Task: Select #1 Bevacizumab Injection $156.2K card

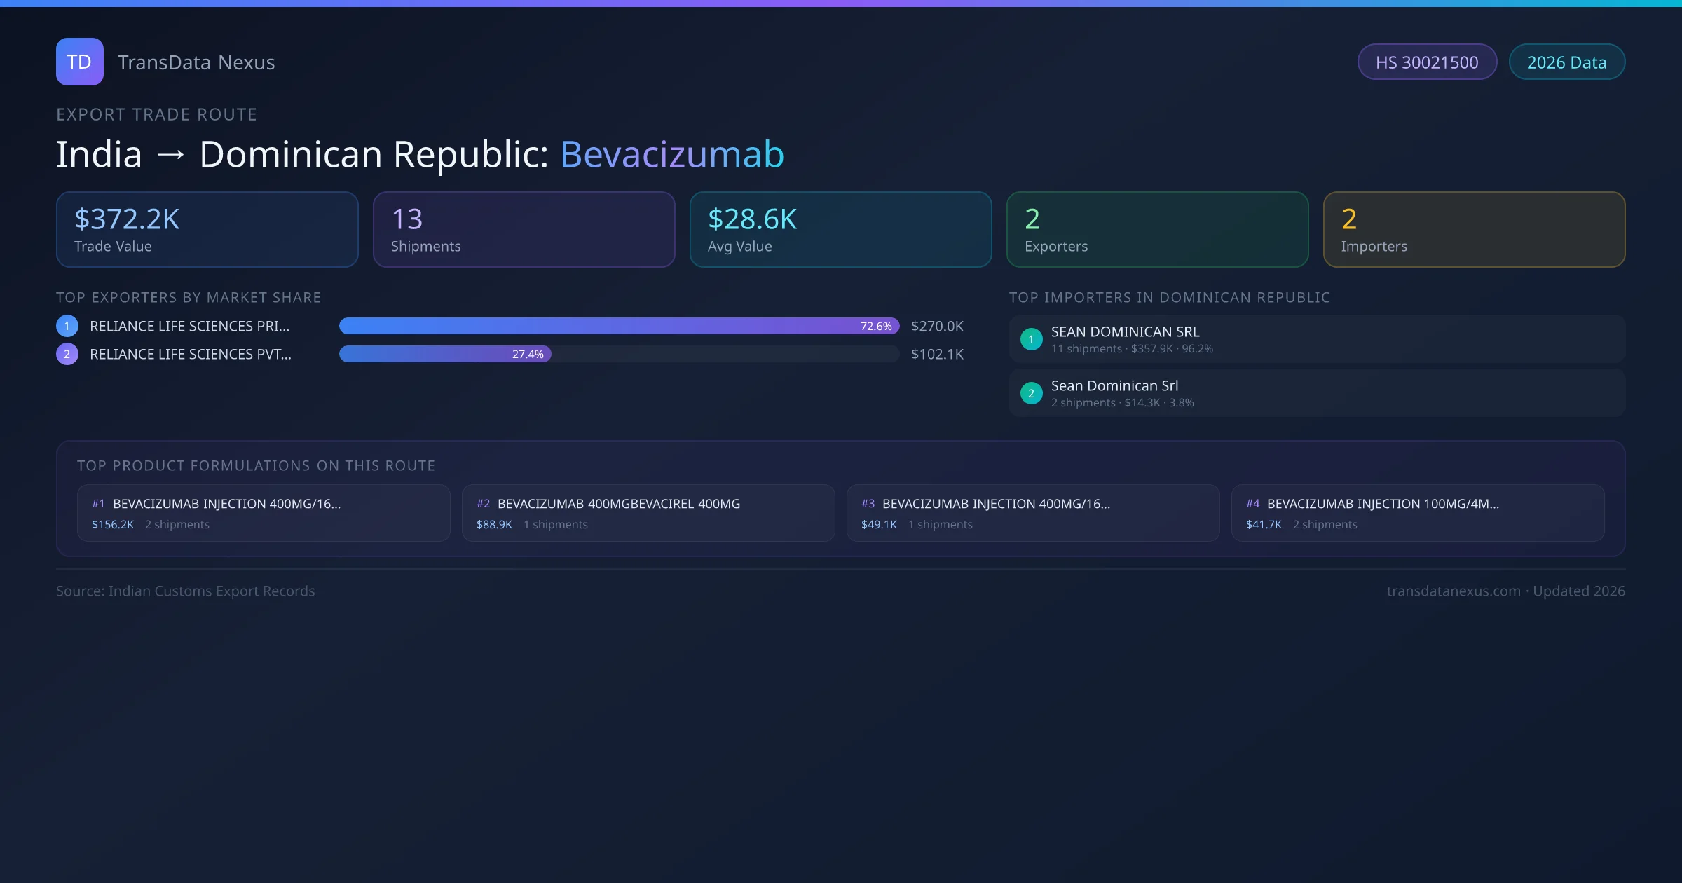Action: point(263,513)
